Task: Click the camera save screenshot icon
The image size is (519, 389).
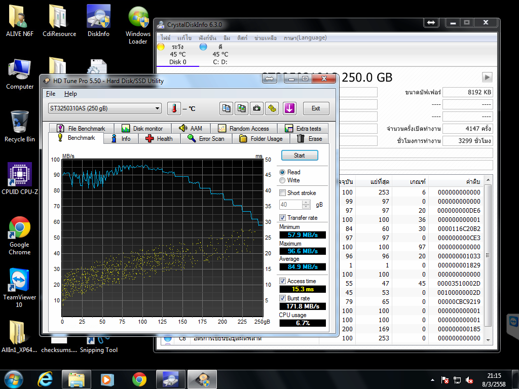Action: coord(257,108)
